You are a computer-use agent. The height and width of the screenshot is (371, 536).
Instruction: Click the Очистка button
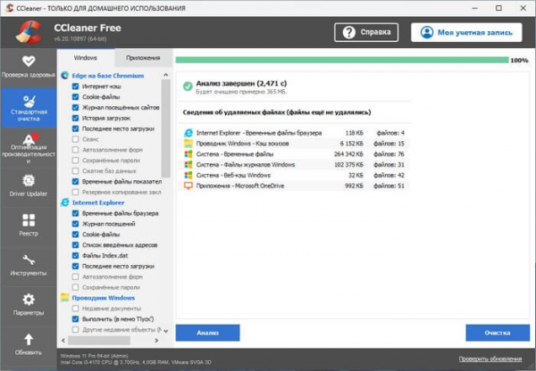point(498,333)
